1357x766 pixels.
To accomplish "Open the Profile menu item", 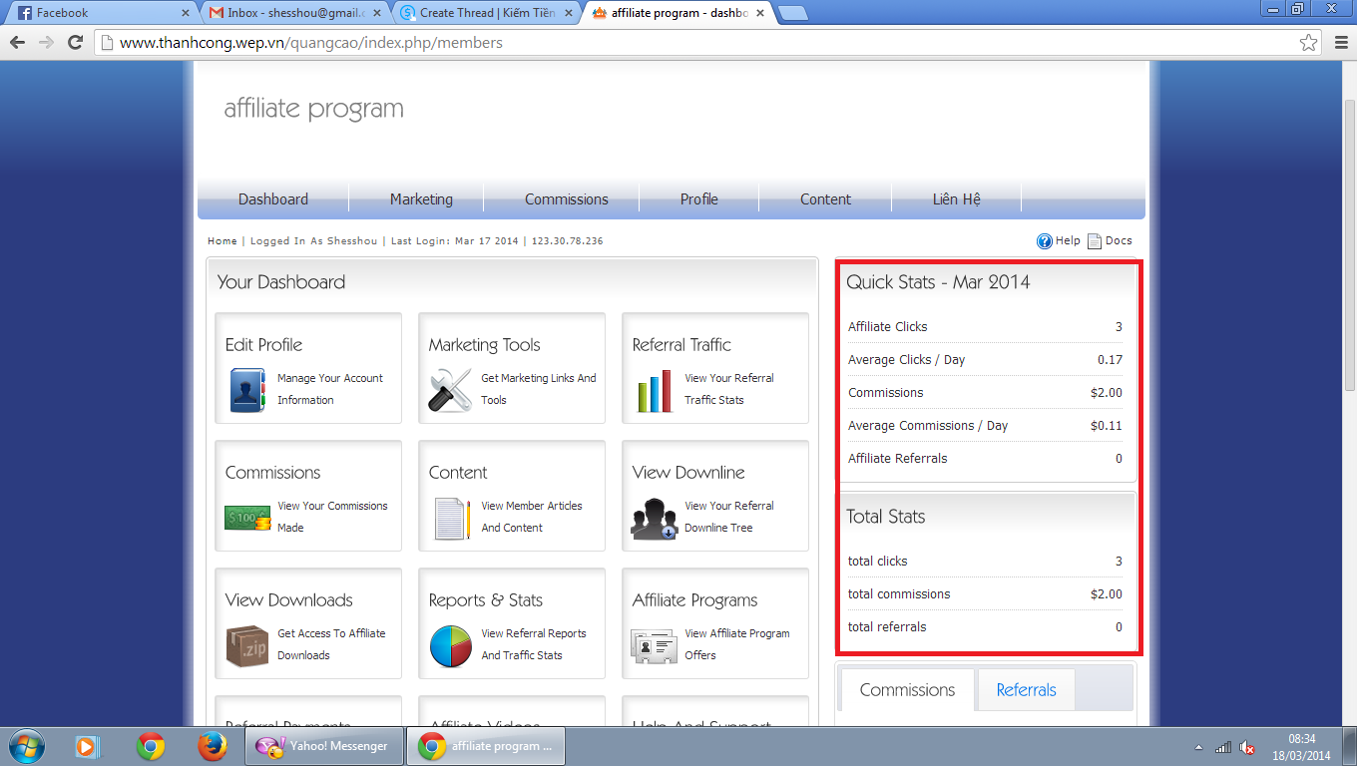I will [699, 199].
